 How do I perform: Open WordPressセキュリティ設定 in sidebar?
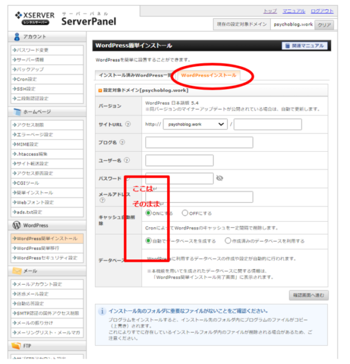(47, 258)
